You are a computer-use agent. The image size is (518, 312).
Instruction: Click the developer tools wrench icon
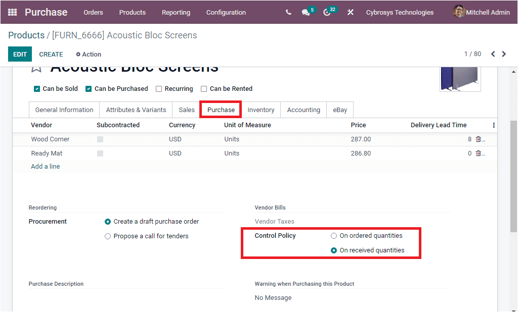click(x=350, y=12)
